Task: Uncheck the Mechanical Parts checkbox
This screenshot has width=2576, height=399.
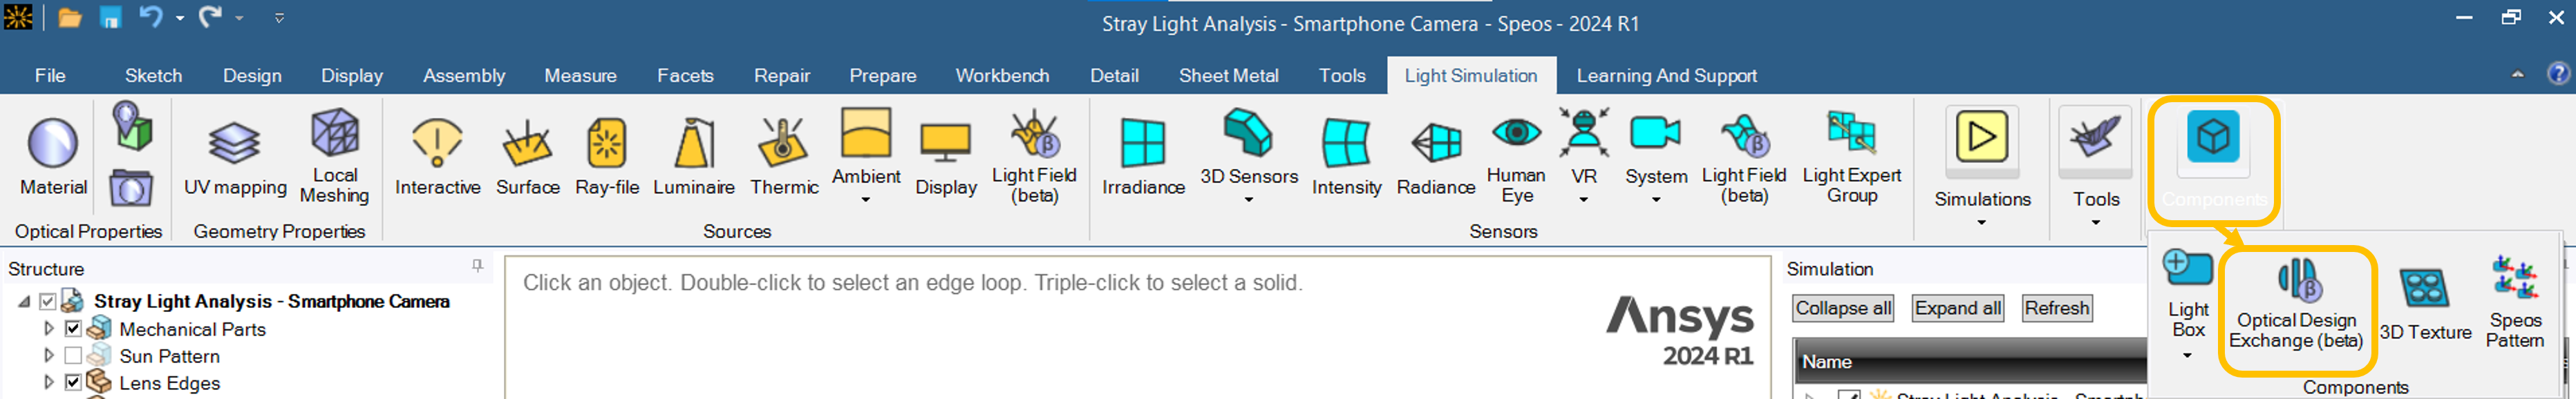Action: point(72,328)
